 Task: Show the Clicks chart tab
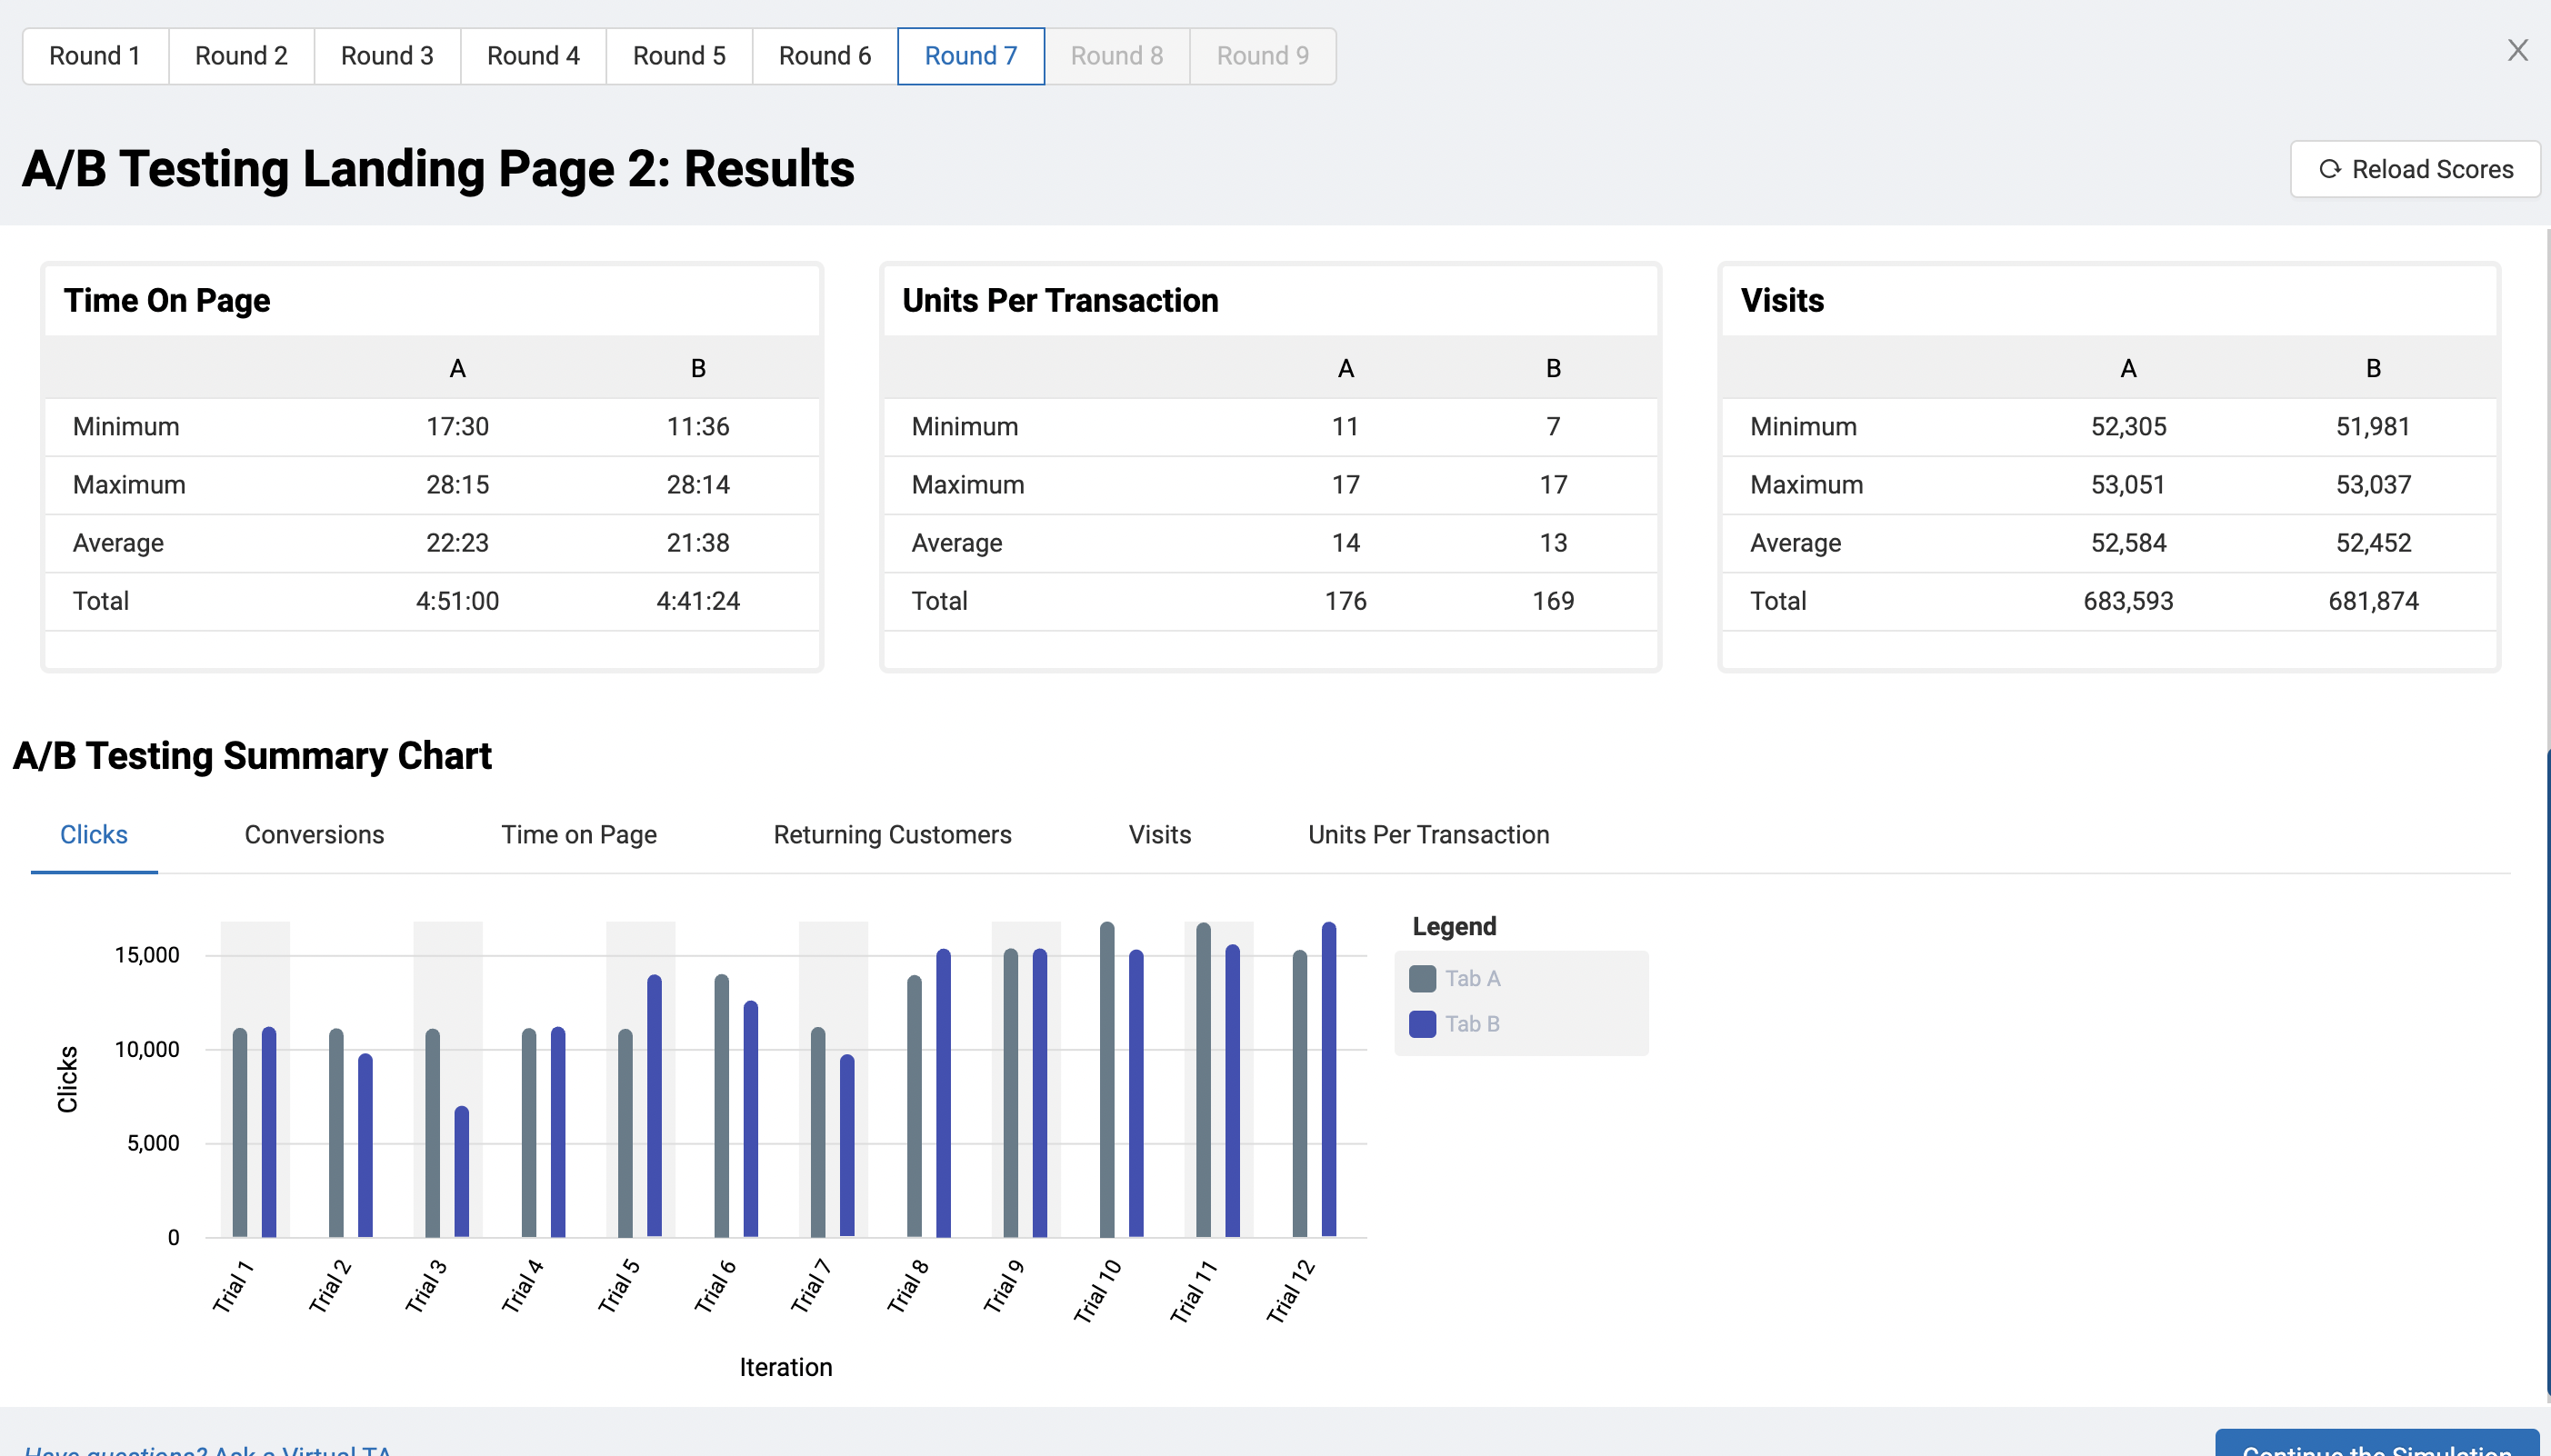tap(94, 835)
